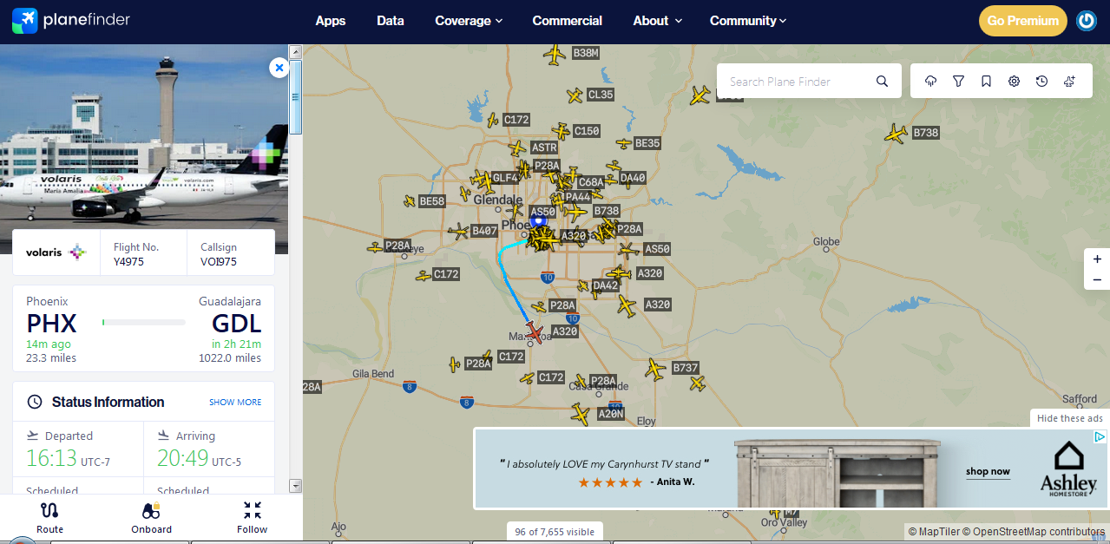Click the power account icon in header
1110x544 pixels.
(x=1086, y=21)
